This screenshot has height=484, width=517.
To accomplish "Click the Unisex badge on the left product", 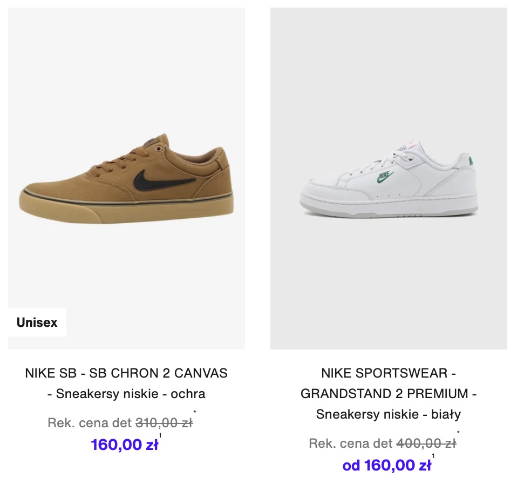I will (x=37, y=322).
